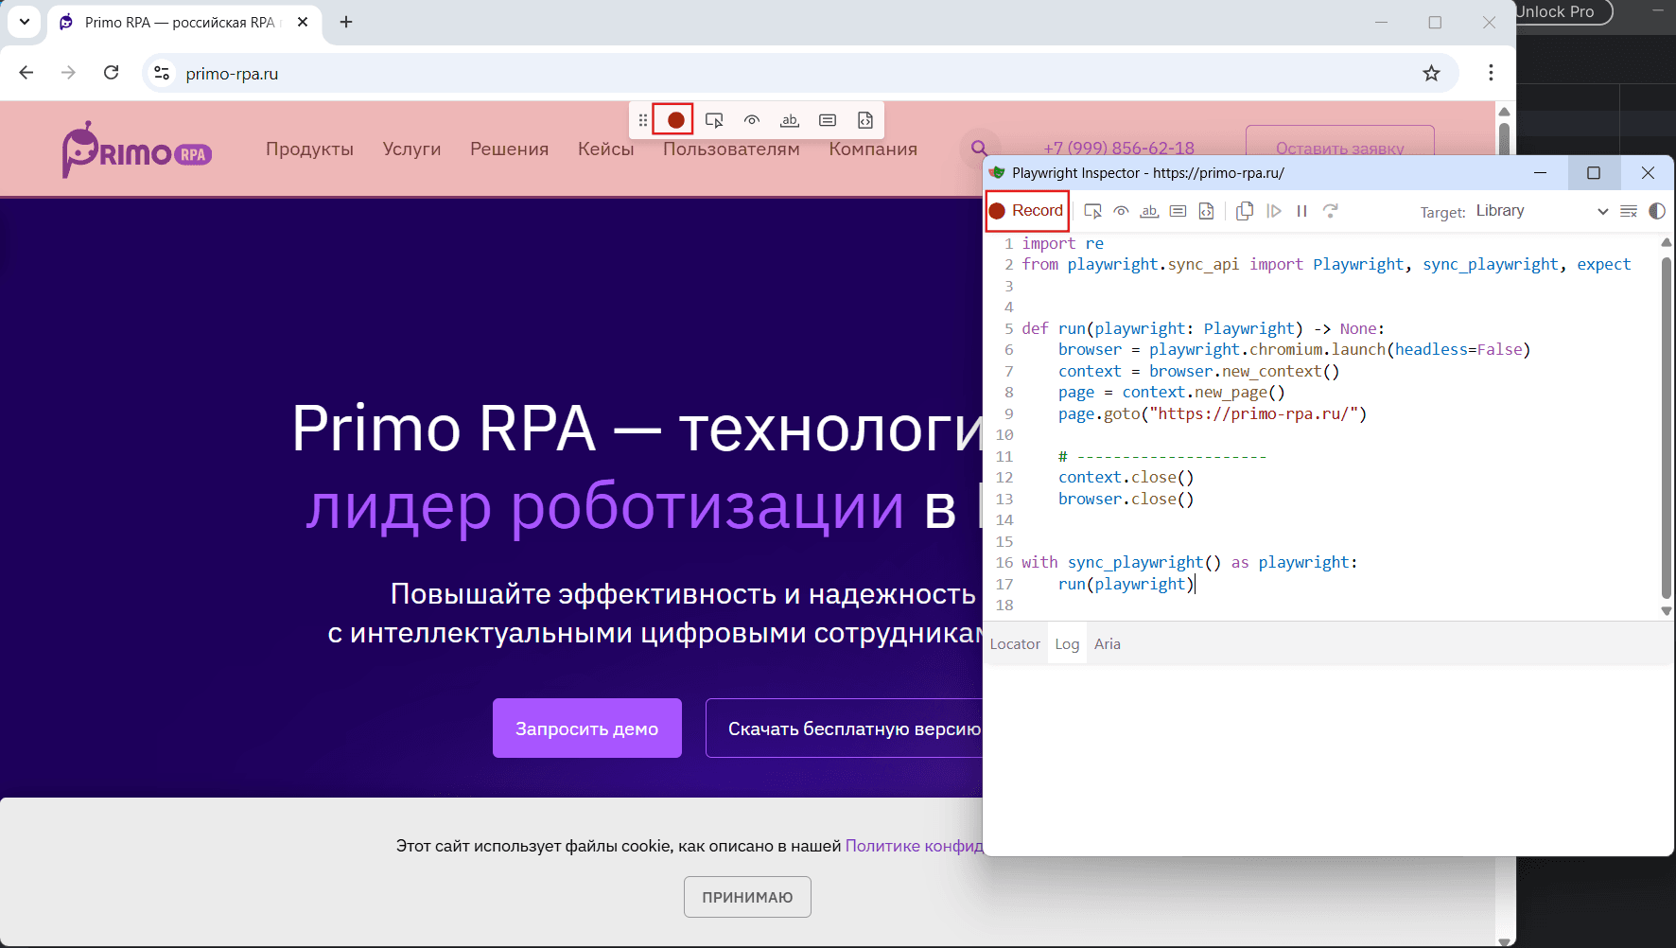
Task: Click Assert snapshot in the page overlay toolbar
Action: 865,120
